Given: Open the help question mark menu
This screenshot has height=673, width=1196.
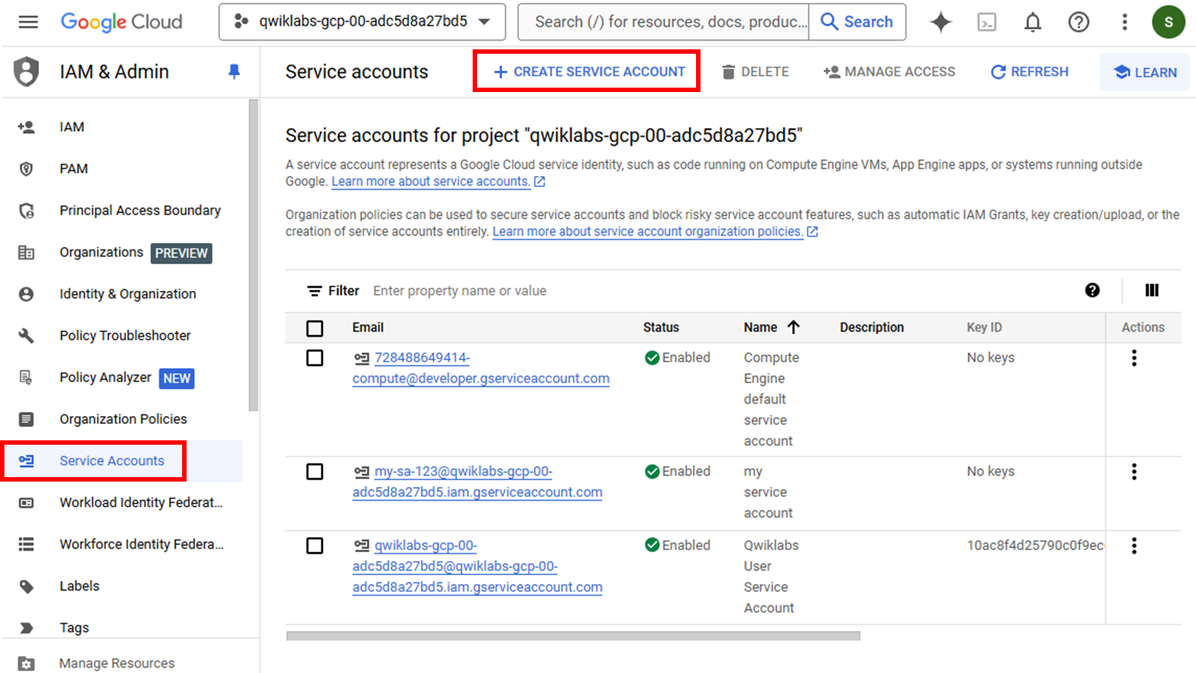Looking at the screenshot, I should [1078, 22].
